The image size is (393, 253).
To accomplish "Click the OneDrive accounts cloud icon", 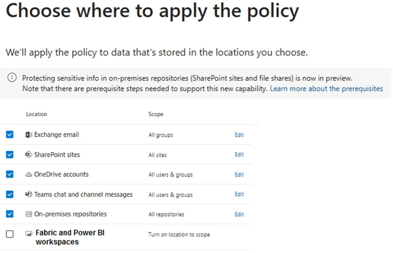I will [29, 174].
